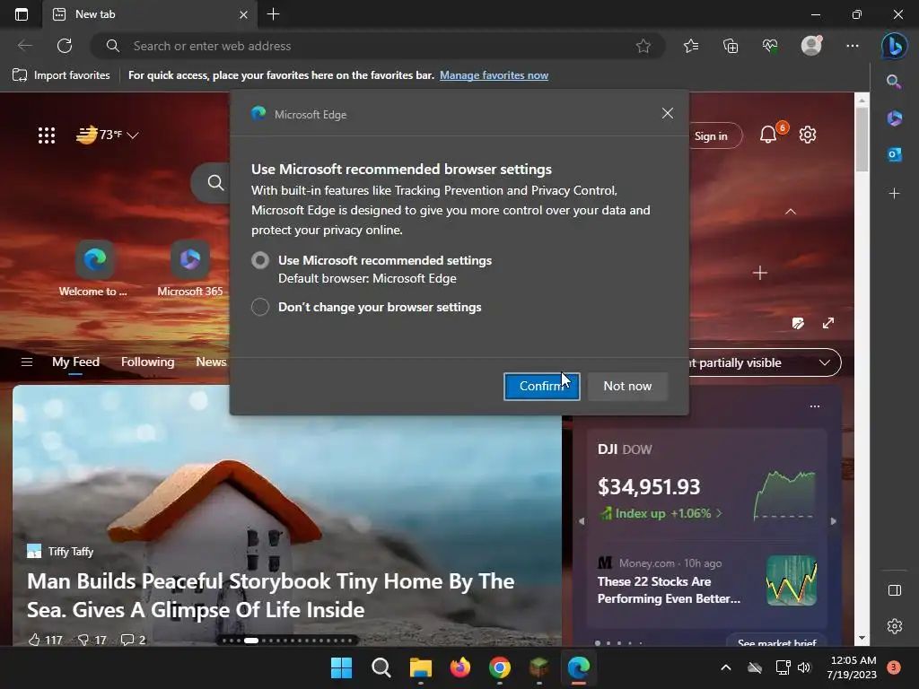
Task: Open the tiny home storybook article
Action: click(x=270, y=596)
